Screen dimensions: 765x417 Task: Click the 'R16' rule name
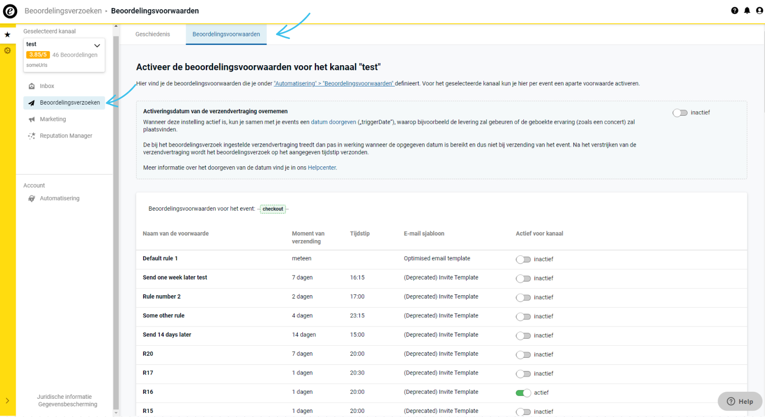point(148,392)
